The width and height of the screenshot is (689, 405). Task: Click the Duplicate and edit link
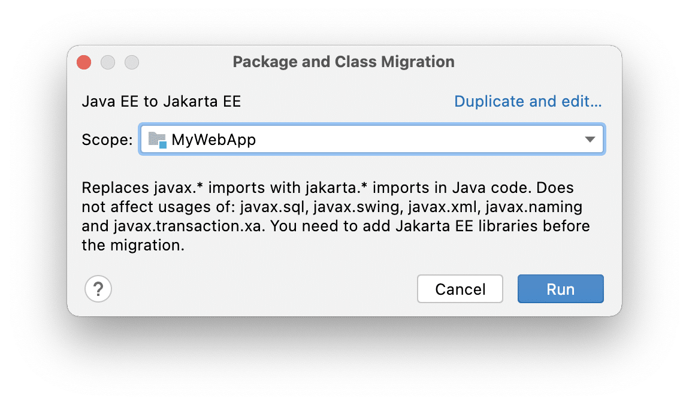pos(528,101)
